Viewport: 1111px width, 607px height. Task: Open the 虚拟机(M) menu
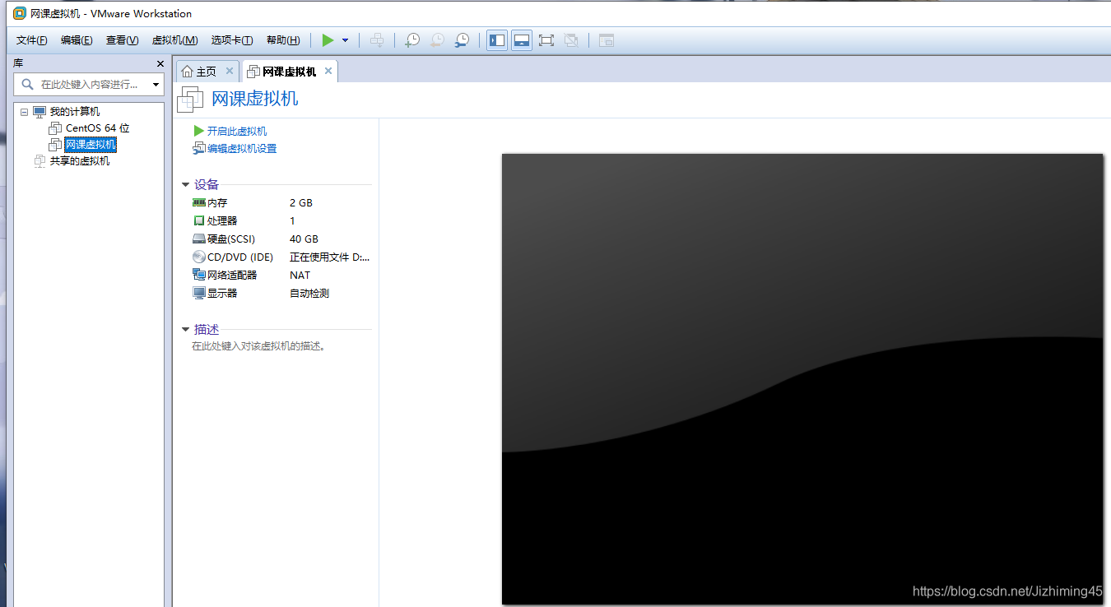tap(174, 40)
